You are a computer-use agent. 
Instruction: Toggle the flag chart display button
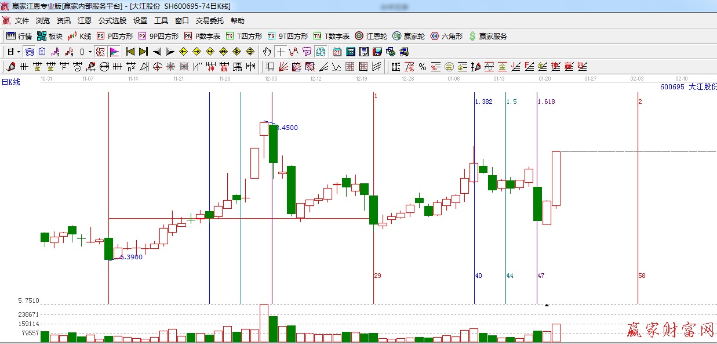114,52
